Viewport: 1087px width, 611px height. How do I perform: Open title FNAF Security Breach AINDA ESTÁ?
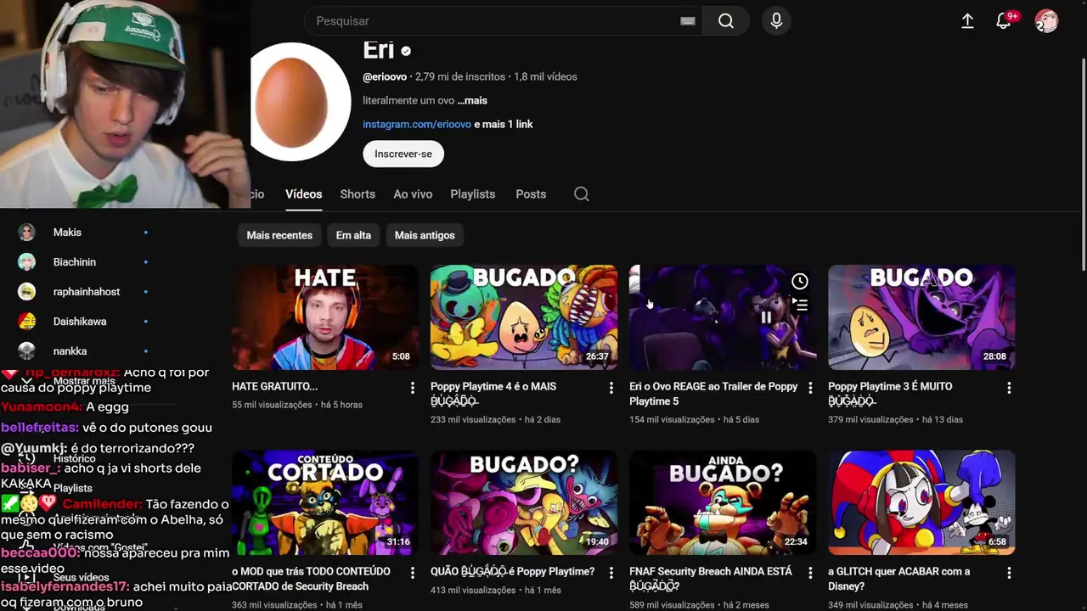(x=710, y=579)
